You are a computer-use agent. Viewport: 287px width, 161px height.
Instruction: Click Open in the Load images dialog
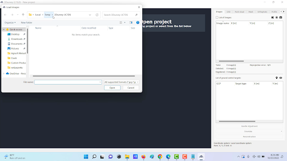pyautogui.click(x=112, y=88)
